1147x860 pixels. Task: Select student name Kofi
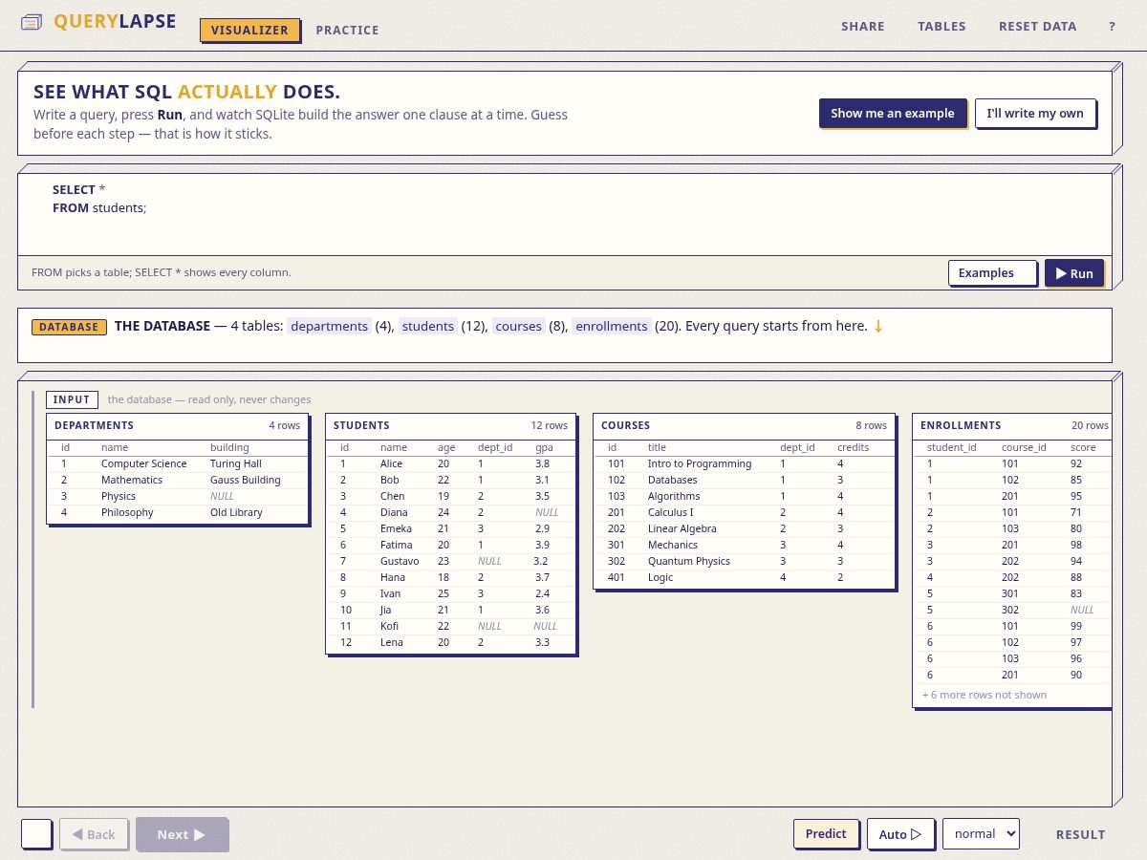click(390, 626)
